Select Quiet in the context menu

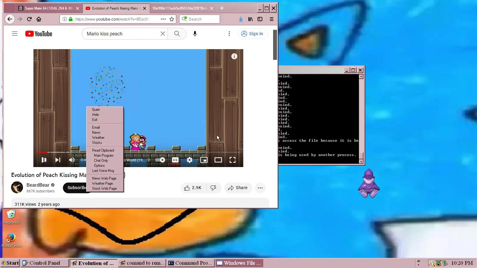point(105,110)
